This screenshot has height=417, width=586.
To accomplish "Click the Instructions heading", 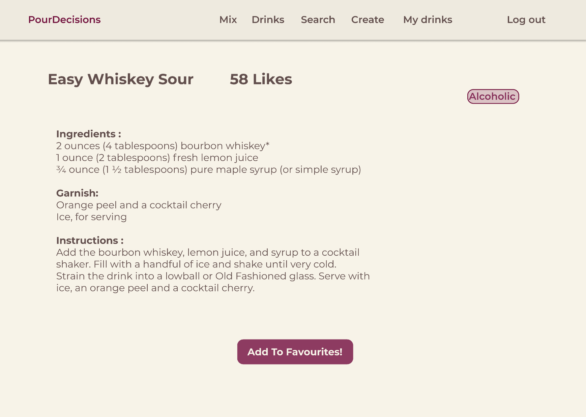I will [90, 240].
